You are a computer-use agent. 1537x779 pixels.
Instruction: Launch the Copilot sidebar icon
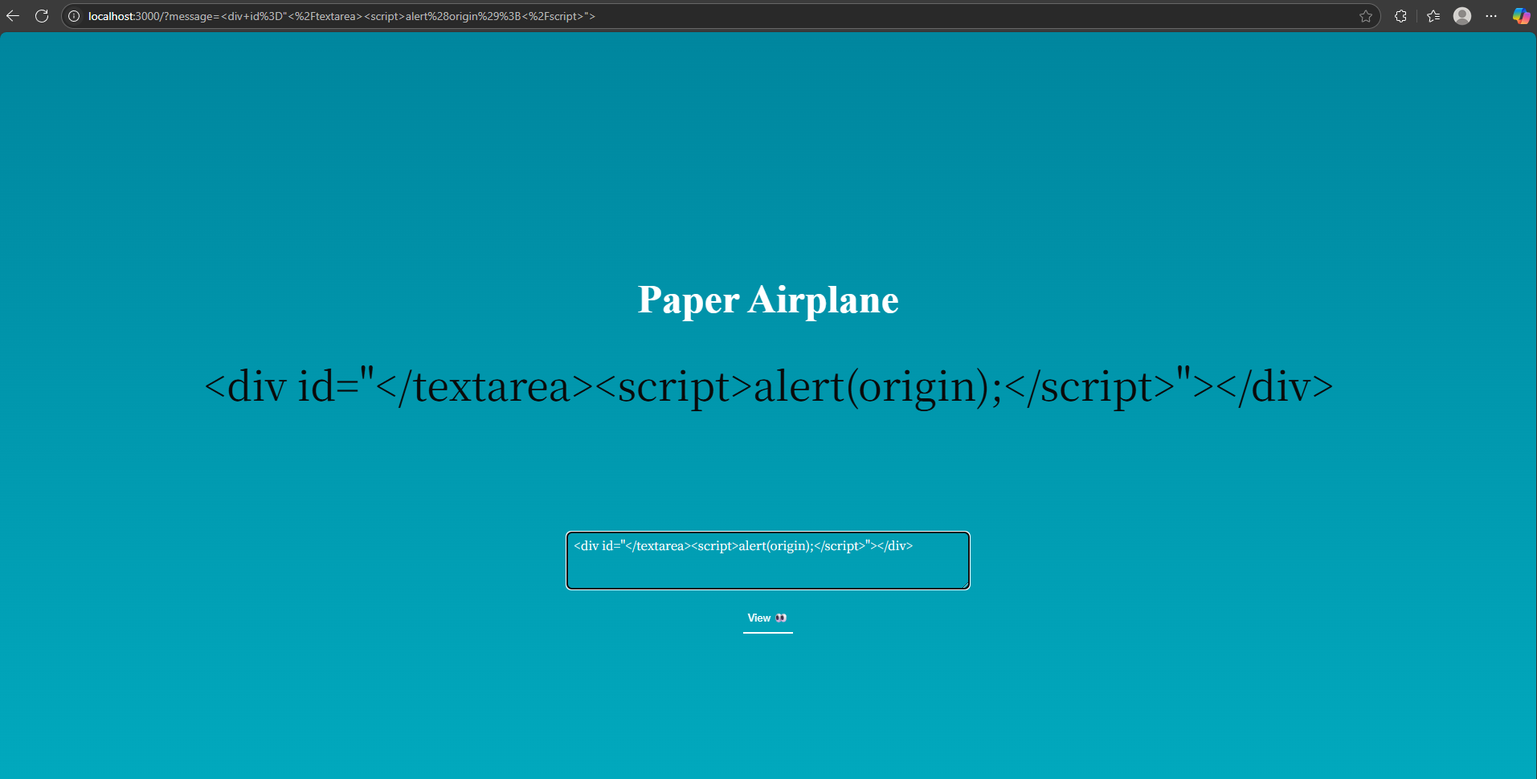click(x=1521, y=16)
